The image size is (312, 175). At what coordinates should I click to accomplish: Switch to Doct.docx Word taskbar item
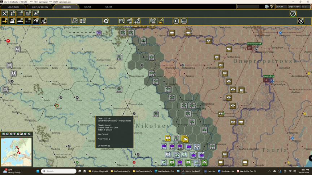pyautogui.click(x=226, y=171)
